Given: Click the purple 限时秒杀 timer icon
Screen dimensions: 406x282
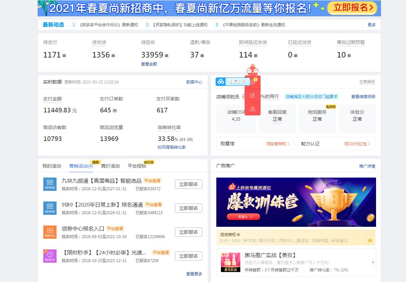Looking at the screenshot, I should [x=50, y=256].
